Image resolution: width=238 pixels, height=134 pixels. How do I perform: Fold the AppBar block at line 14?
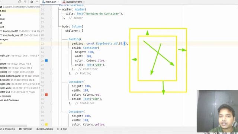click(51, 9)
